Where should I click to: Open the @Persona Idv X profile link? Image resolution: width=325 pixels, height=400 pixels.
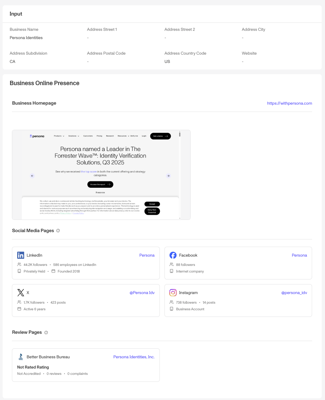pyautogui.click(x=142, y=293)
